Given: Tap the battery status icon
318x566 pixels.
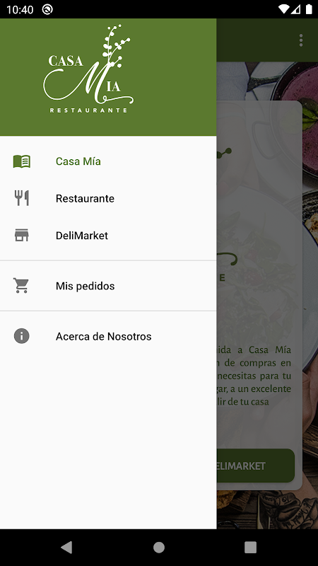Looking at the screenshot, I should click(x=309, y=9).
